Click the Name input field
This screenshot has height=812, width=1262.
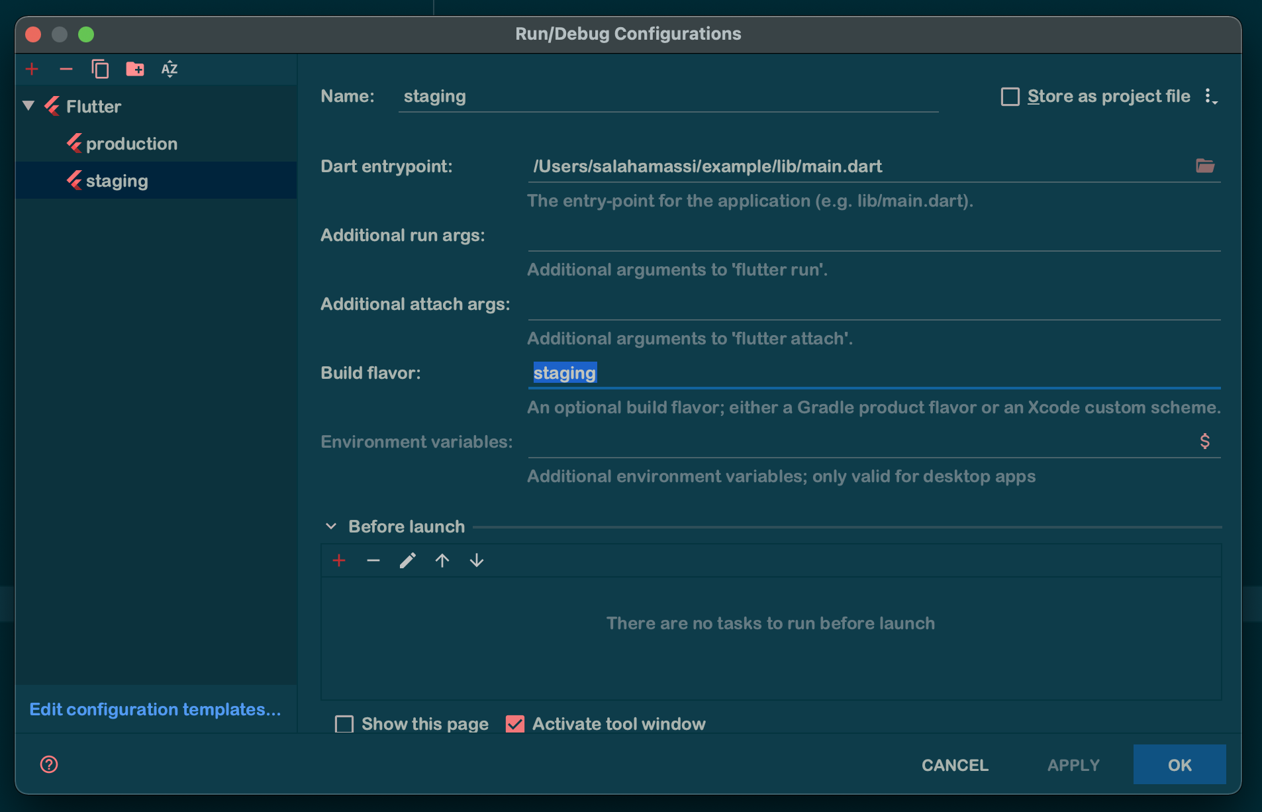click(668, 97)
